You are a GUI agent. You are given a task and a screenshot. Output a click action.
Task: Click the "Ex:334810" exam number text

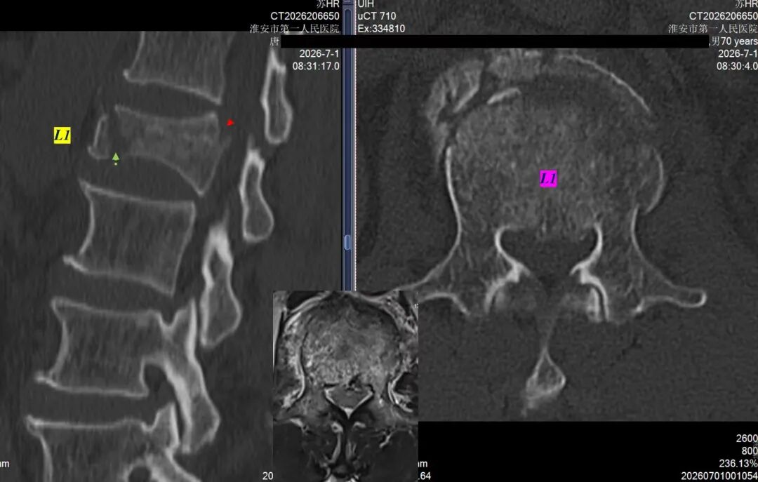click(x=381, y=29)
